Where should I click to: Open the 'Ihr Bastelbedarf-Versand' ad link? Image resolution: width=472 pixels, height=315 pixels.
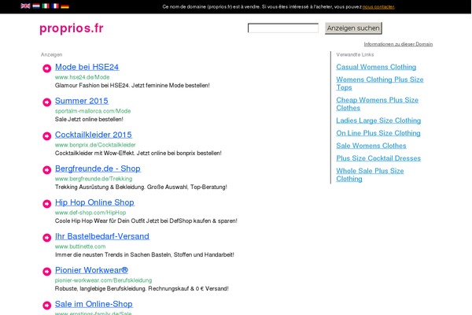102,236
